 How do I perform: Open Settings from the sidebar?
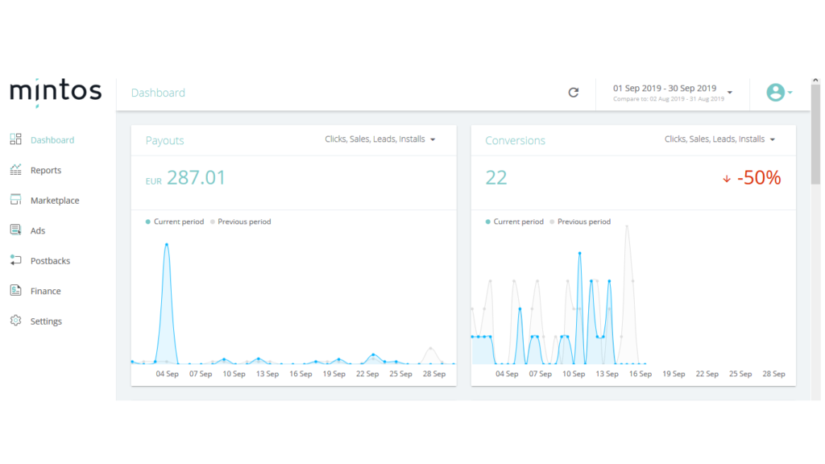pos(46,321)
